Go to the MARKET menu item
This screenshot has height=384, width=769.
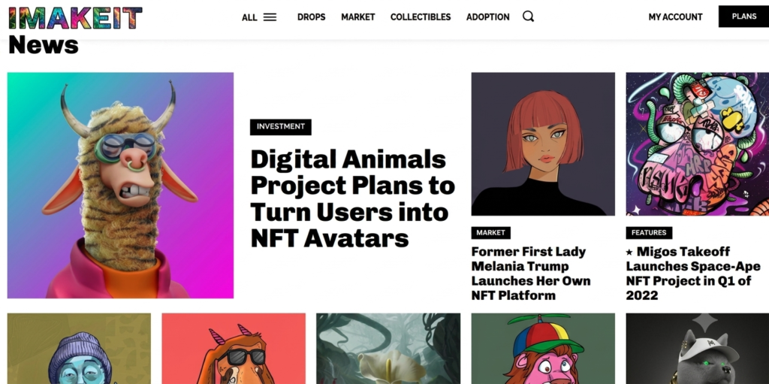[x=358, y=17]
